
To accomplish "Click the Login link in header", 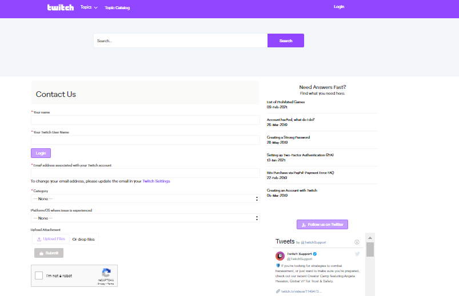I will 339,7.
